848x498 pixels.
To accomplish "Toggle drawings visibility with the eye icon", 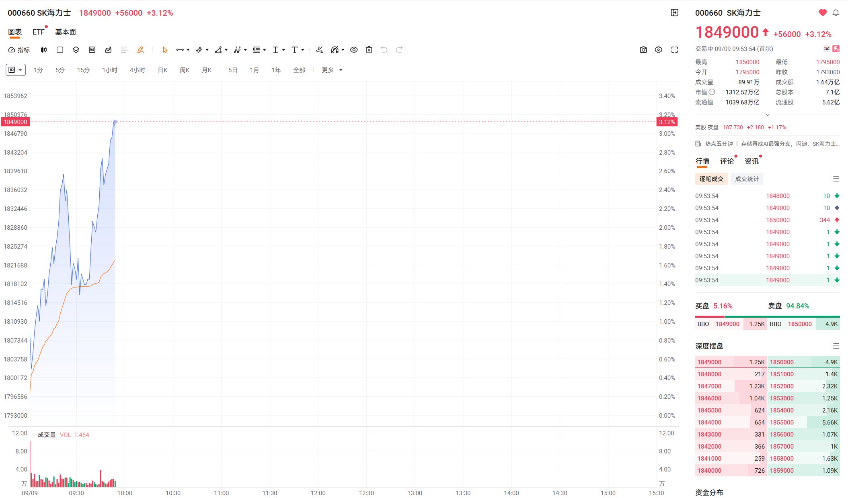I will point(354,50).
